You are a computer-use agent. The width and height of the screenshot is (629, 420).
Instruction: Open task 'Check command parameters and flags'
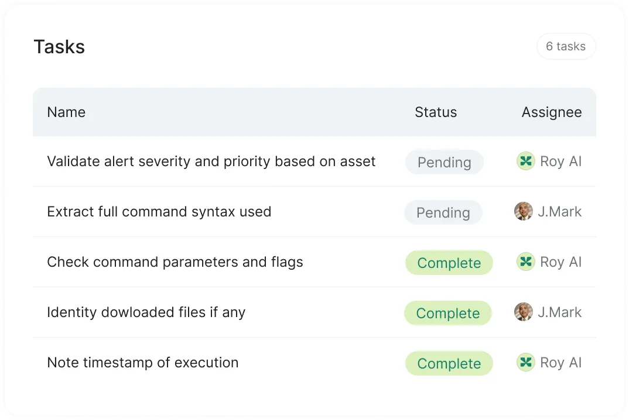175,262
